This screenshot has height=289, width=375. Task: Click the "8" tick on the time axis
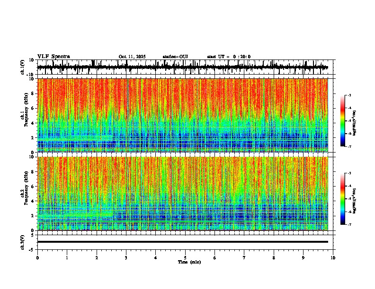click(x=274, y=258)
